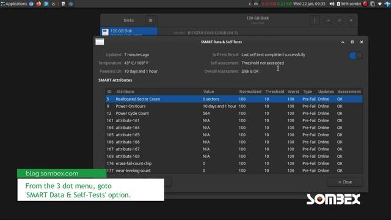Click the 'Disk is OK' overall assessment
The image size is (391, 220).
click(250, 71)
